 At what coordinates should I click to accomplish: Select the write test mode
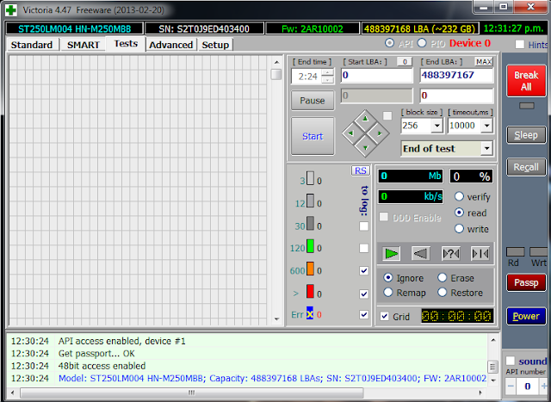[x=459, y=229]
